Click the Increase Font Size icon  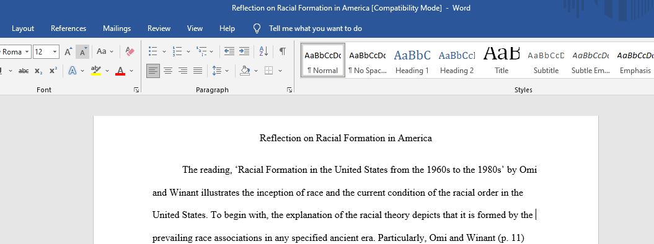pos(68,51)
